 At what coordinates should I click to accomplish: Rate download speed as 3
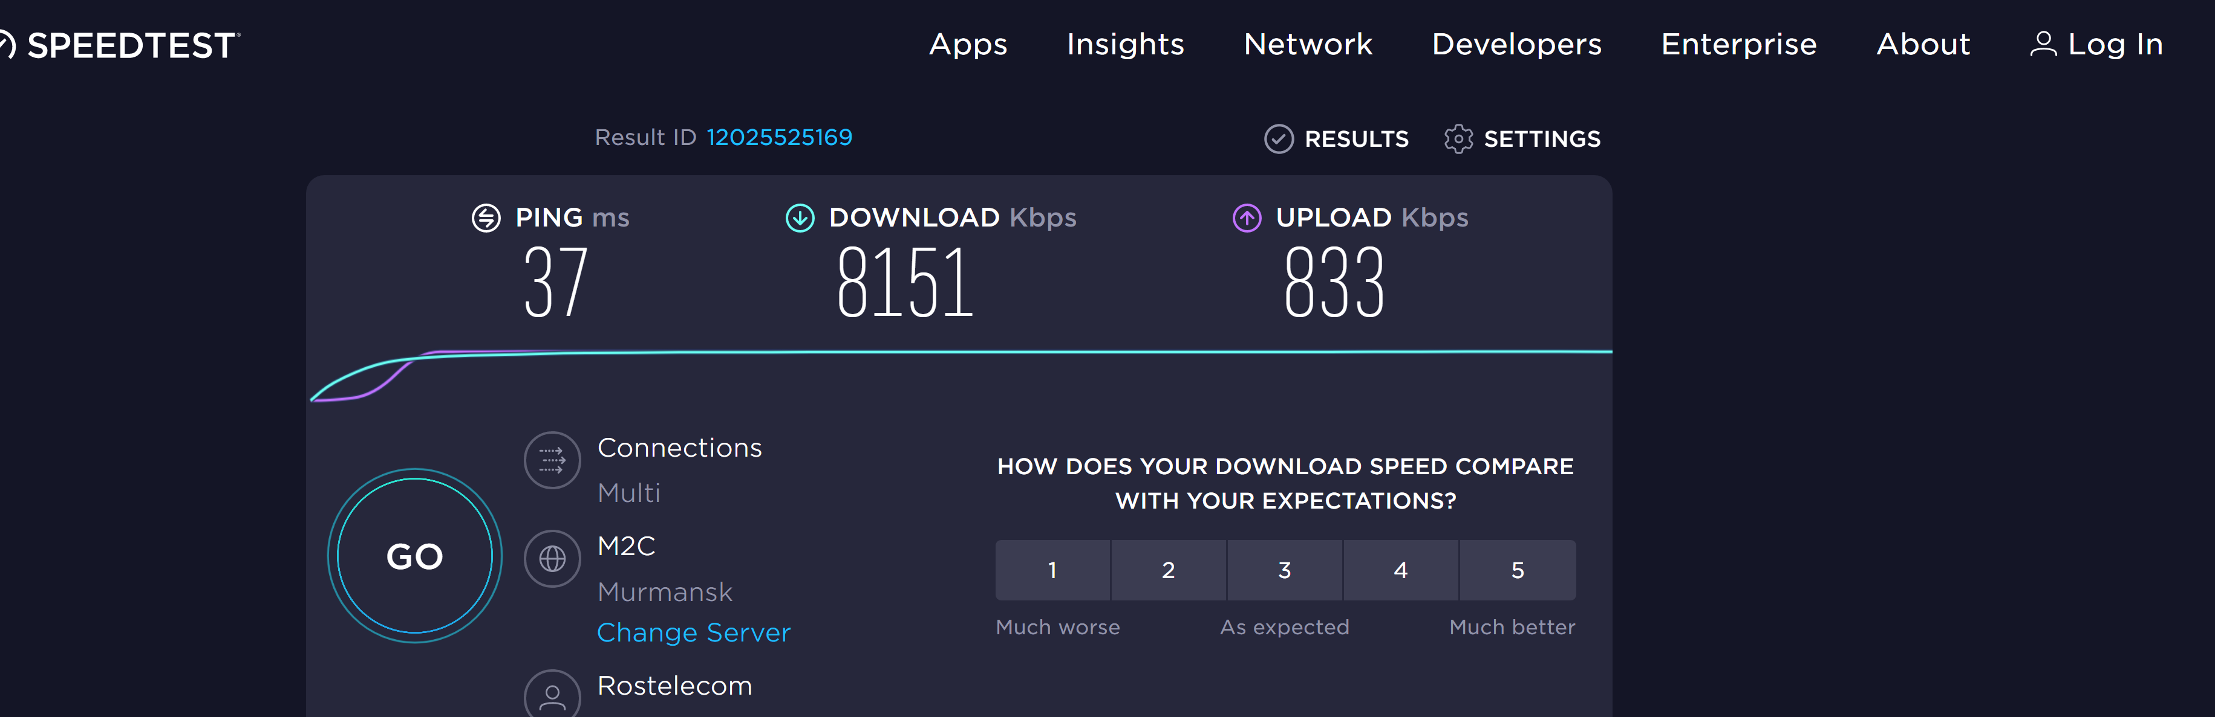click(x=1285, y=570)
